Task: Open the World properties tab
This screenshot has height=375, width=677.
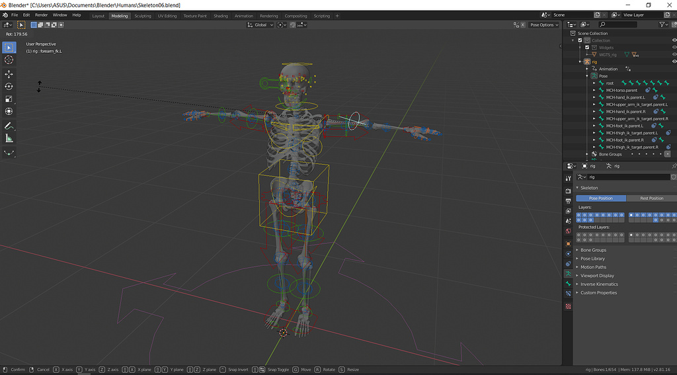Action: [x=568, y=231]
